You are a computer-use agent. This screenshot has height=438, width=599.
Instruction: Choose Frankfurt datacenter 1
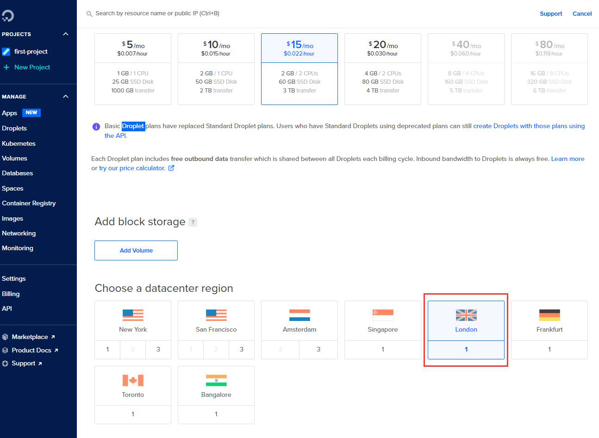[x=549, y=350]
